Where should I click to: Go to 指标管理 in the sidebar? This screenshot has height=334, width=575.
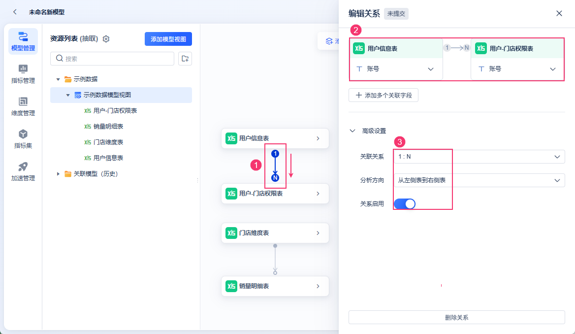[23, 73]
